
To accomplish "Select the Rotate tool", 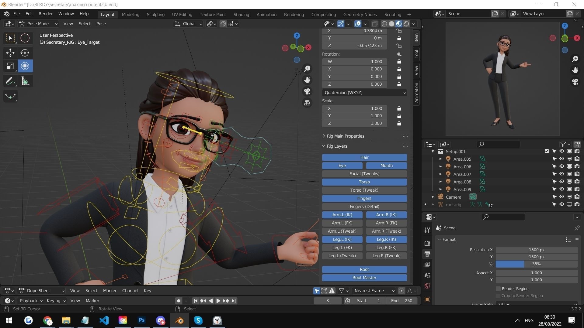I will [x=25, y=53].
